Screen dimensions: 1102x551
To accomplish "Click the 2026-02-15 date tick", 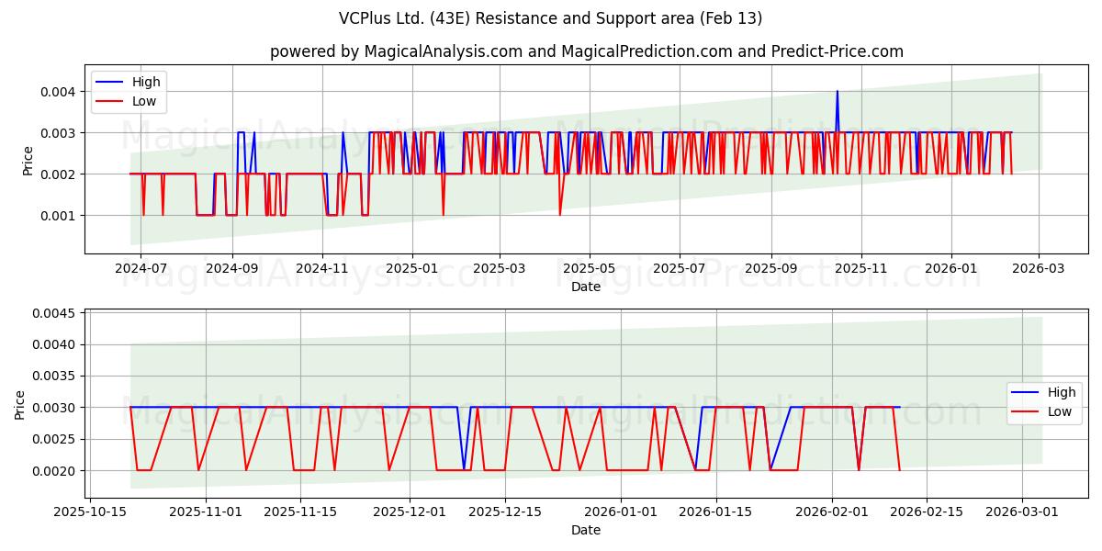I will coord(927,512).
